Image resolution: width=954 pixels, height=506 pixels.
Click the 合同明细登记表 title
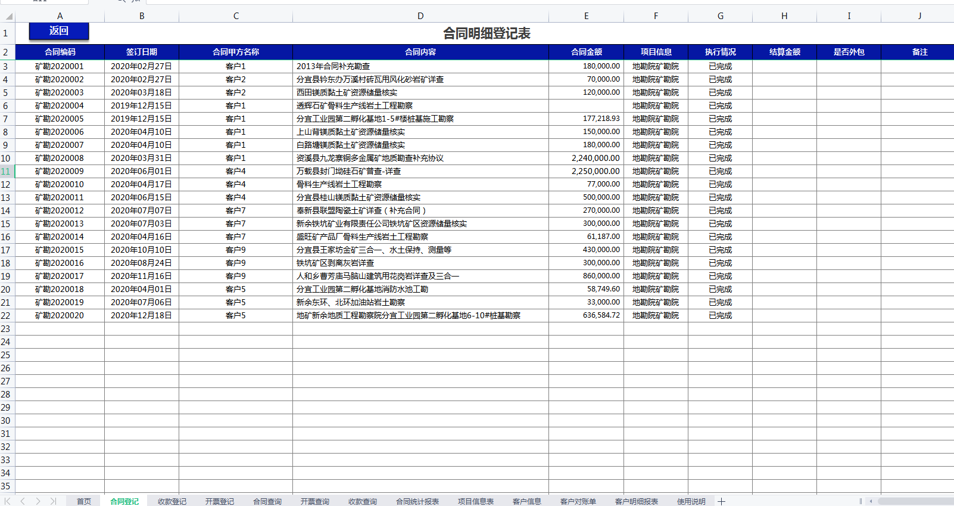coord(487,33)
